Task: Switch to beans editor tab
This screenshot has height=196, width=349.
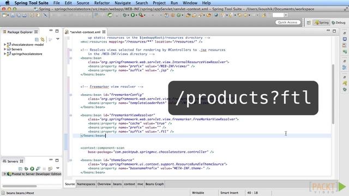Action: [117, 184]
